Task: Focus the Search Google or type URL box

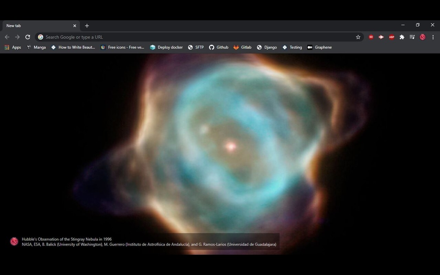Action: [199, 37]
